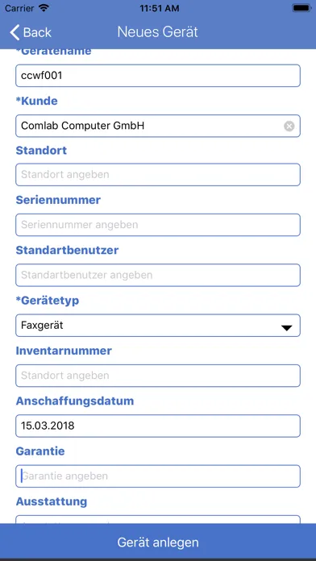
Task: Tap the partially visible Ausstattung field
Action: 158,520
